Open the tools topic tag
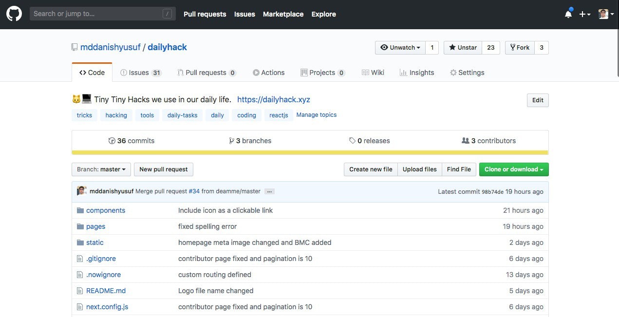The height and width of the screenshot is (317, 619). coord(147,115)
